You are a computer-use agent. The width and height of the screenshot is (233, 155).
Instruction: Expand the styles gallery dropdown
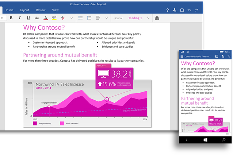coord(148,18)
